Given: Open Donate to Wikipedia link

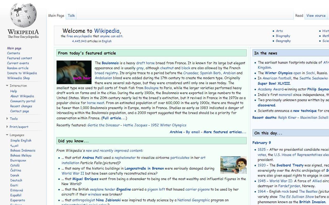Looking at the screenshot, I should point(22,73).
